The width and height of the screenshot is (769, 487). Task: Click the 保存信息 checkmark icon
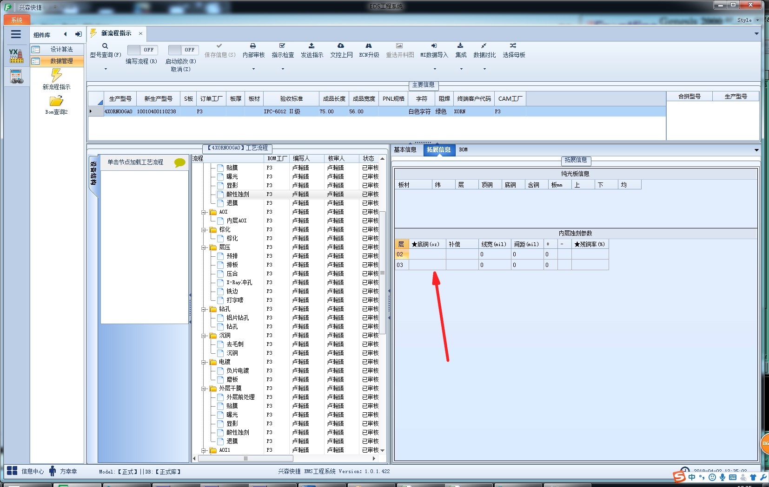coord(219,46)
